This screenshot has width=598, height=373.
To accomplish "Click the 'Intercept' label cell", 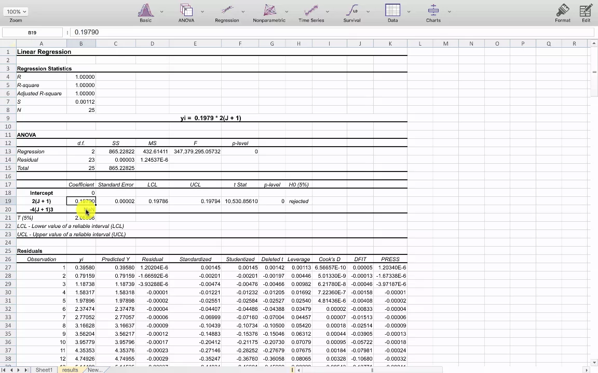I will point(41,193).
